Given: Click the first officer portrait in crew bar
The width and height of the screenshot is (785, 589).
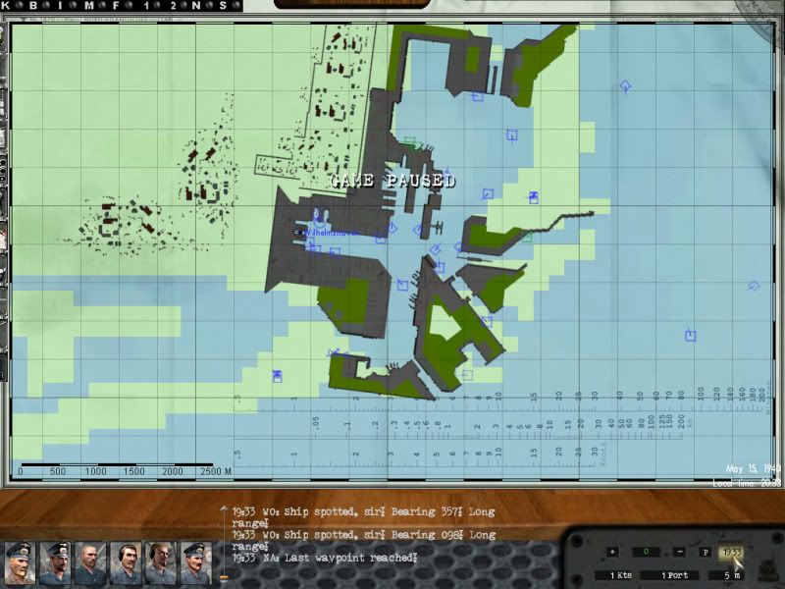Looking at the screenshot, I should pyautogui.click(x=22, y=562).
